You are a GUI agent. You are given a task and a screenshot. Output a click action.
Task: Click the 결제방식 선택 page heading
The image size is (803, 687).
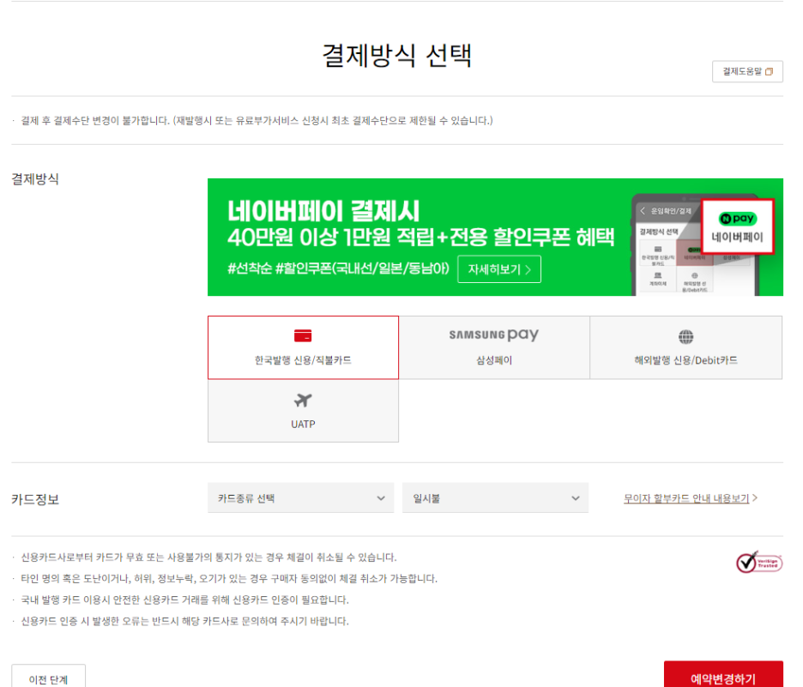pos(397,55)
